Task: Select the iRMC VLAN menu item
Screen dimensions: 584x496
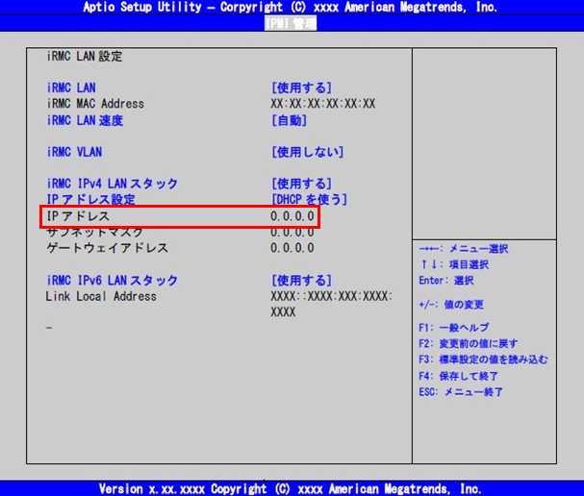Action: (74, 152)
